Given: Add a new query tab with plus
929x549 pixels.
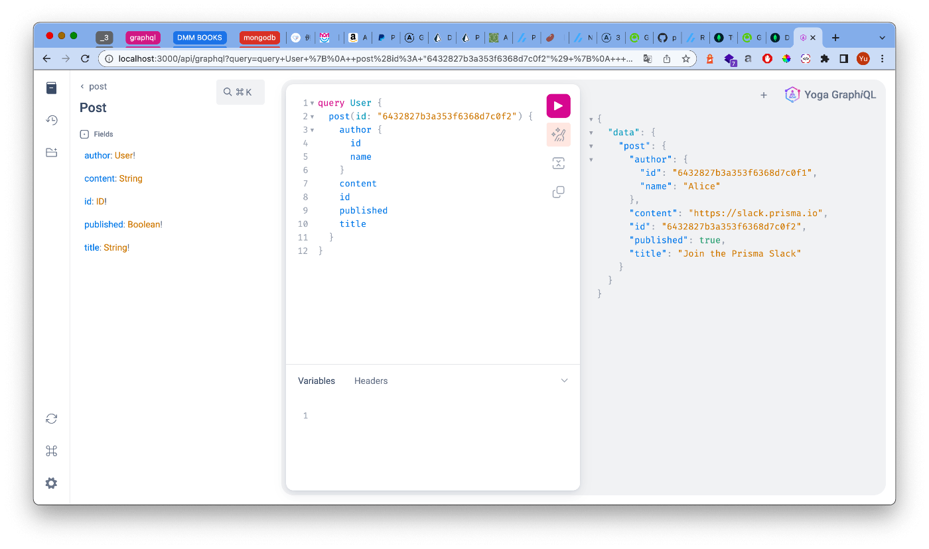Looking at the screenshot, I should 764,95.
